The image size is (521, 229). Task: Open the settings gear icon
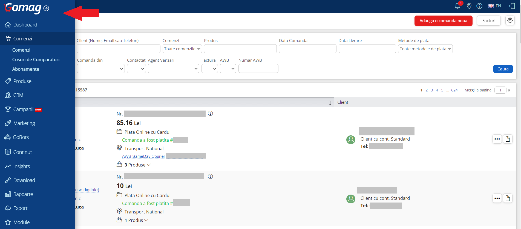tap(510, 20)
